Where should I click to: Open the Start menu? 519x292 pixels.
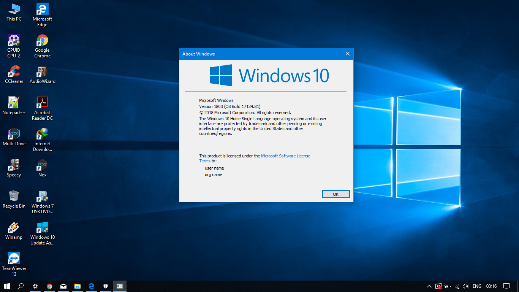pyautogui.click(x=7, y=286)
